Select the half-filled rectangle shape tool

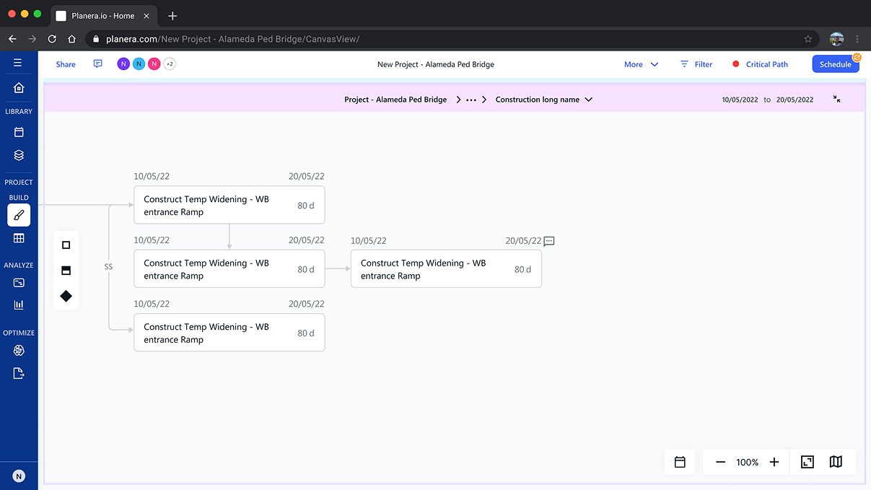[x=66, y=271]
